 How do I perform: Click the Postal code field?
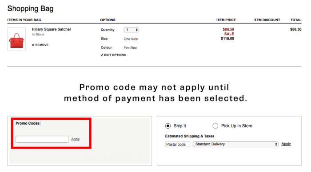(178, 144)
